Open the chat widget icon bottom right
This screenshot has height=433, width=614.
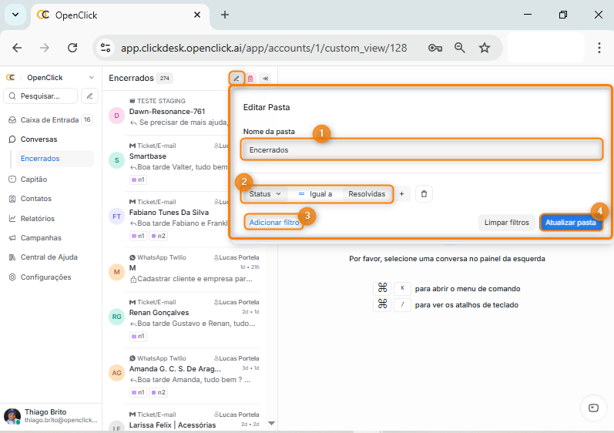[x=592, y=408]
